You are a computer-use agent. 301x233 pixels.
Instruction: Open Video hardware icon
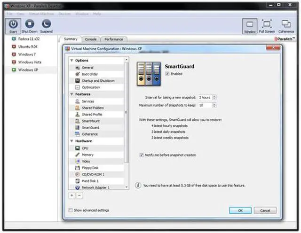pos(78,161)
